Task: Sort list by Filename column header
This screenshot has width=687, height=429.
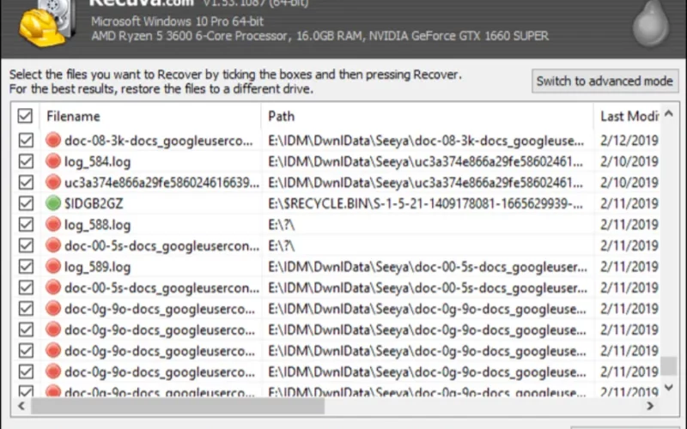Action: click(150, 117)
